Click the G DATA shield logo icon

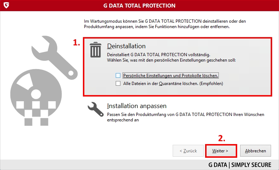point(6,5)
